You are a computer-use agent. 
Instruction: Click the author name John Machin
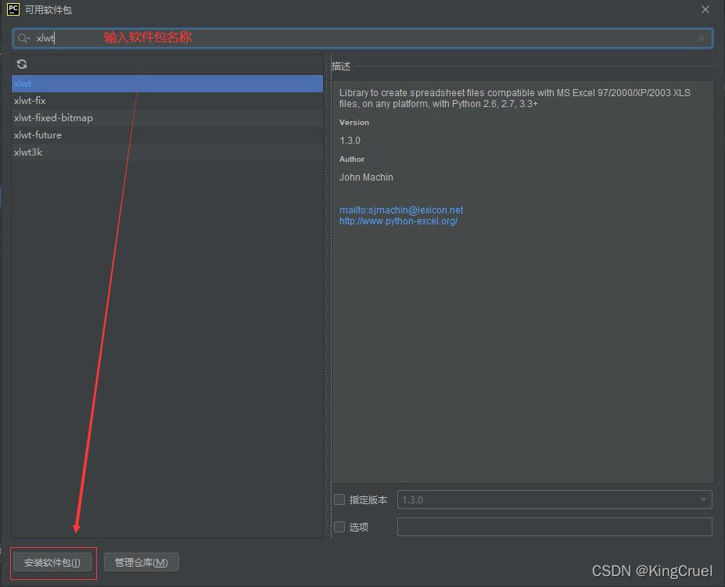point(366,177)
